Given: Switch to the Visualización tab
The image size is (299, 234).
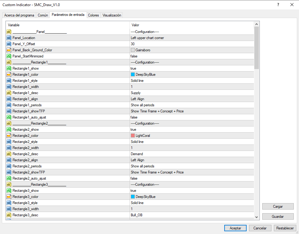Looking at the screenshot, I should click(112, 15).
